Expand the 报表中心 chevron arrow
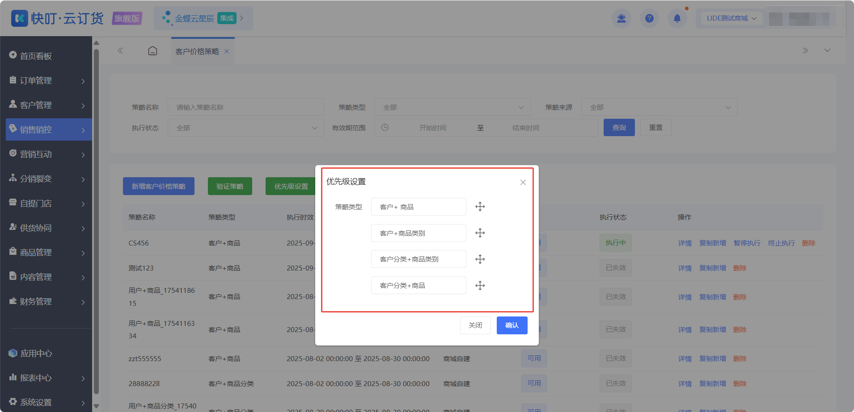Screen dimensions: 854x412 (83, 379)
